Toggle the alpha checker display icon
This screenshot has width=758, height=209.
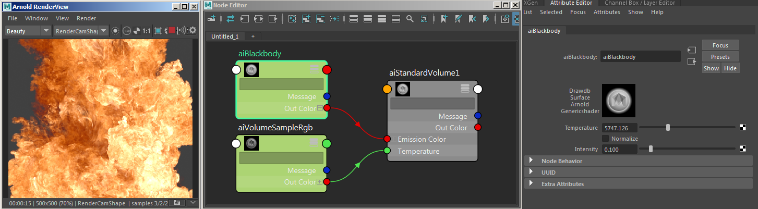pyautogui.click(x=136, y=31)
